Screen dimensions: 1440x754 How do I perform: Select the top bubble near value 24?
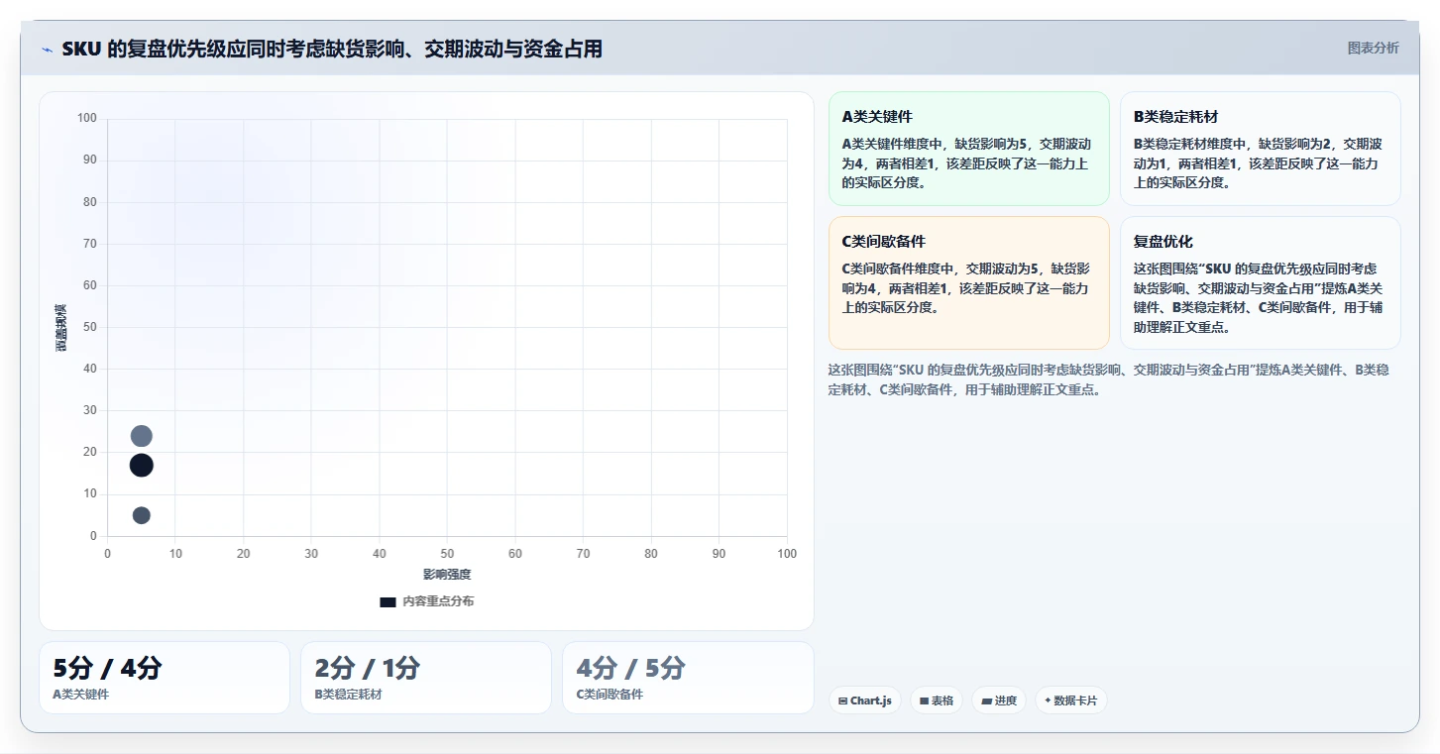pyautogui.click(x=141, y=436)
